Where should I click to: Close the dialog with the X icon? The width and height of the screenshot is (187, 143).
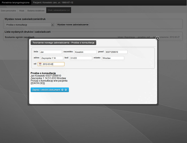(157, 38)
